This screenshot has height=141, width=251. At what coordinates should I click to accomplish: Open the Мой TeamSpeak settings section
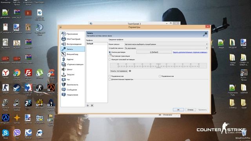(x=73, y=39)
